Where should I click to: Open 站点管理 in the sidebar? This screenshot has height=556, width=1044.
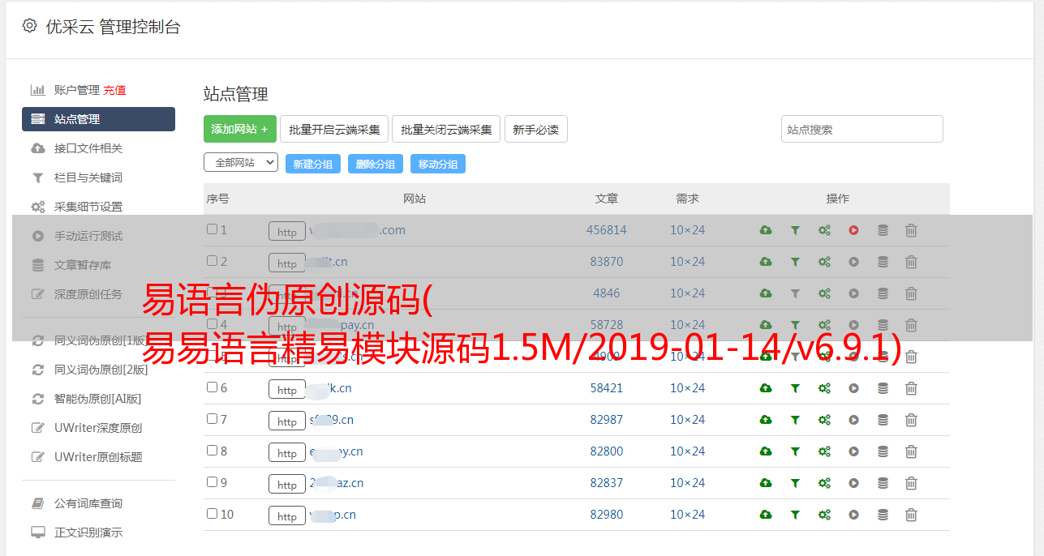[x=98, y=119]
